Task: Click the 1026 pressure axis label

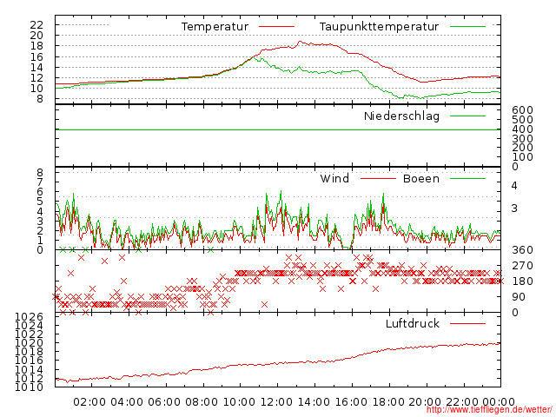Action: [29, 316]
